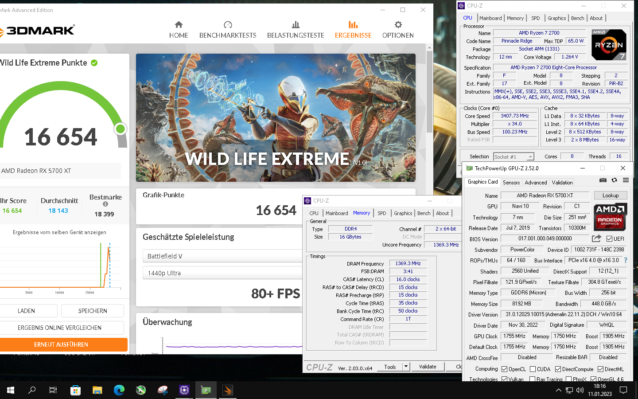Open OPTIONEN settings in 3DMark
This screenshot has width=638, height=399.
398,30
